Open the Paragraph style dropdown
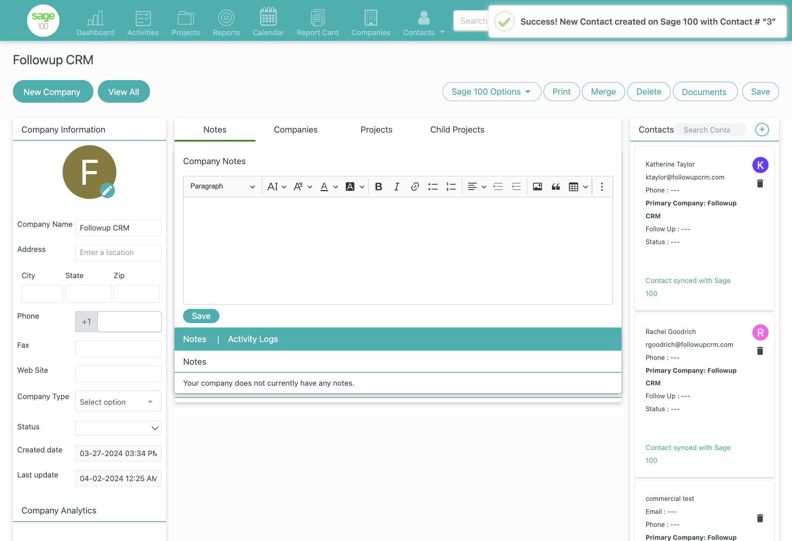792x541 pixels. pos(222,186)
